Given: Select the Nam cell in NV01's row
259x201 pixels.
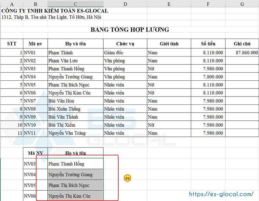Looking at the screenshot, I should tap(169, 52).
